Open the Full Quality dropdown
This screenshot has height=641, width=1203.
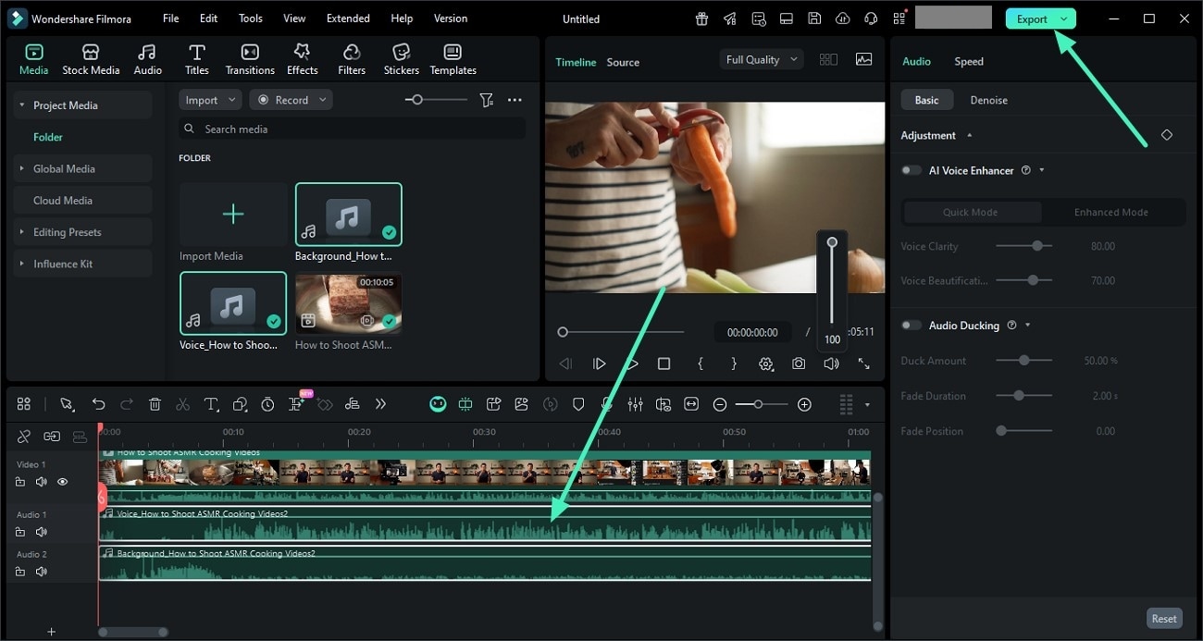pos(760,58)
